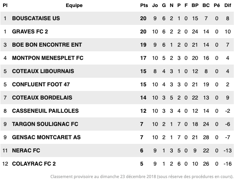Click the Pl column header

[x=5, y=5]
